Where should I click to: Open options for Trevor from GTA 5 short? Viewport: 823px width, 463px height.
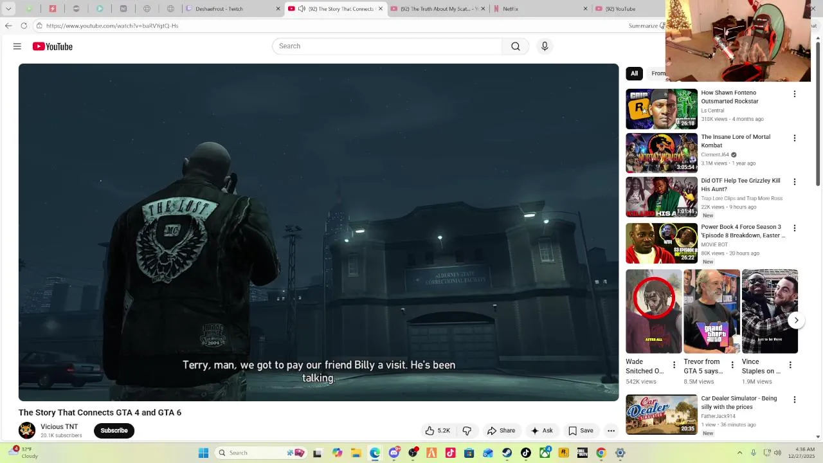pos(732,365)
